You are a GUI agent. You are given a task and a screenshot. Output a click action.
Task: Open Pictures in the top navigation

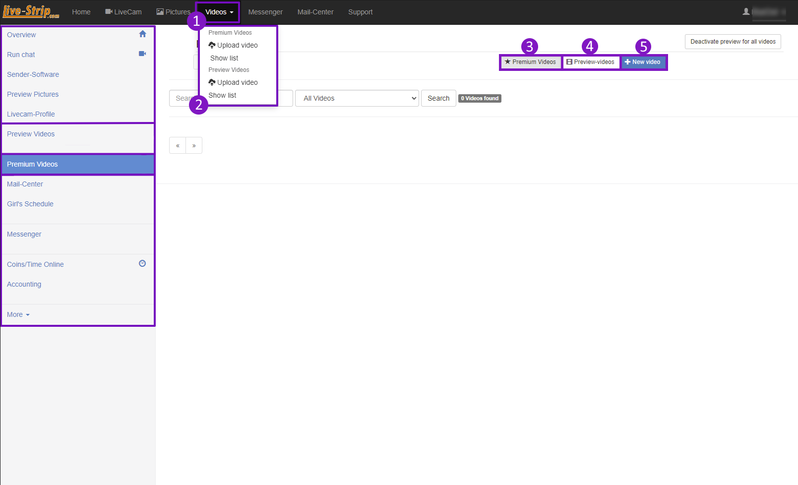tap(174, 12)
